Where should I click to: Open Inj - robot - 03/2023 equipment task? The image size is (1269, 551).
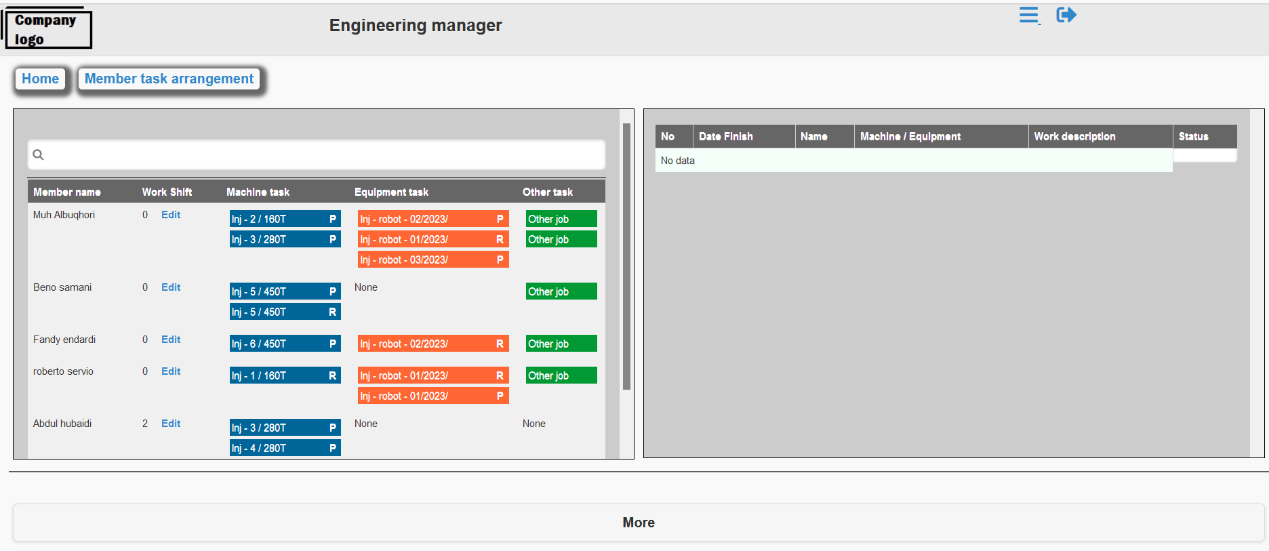click(x=432, y=260)
